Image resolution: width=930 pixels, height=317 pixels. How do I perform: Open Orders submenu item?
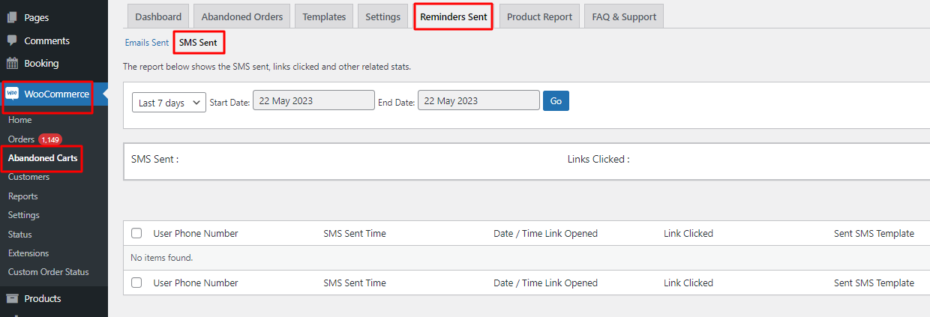click(21, 139)
